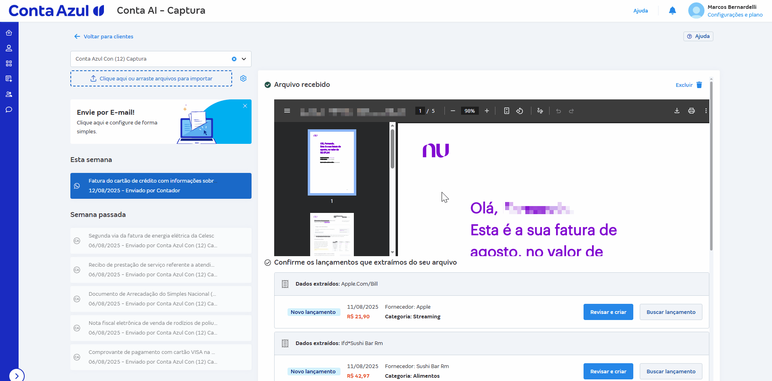
Task: Open import settings gear icon
Action: [243, 78]
